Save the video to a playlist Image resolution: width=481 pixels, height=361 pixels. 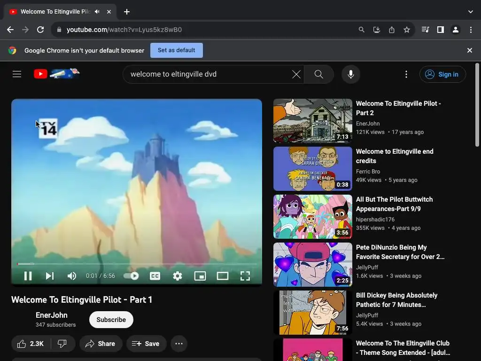point(146,344)
